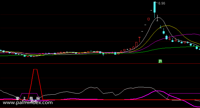Select the red T-shaped candlestick in the rally
Image resolution: width=200 pixels, height=108 pixels.
click(139, 40)
